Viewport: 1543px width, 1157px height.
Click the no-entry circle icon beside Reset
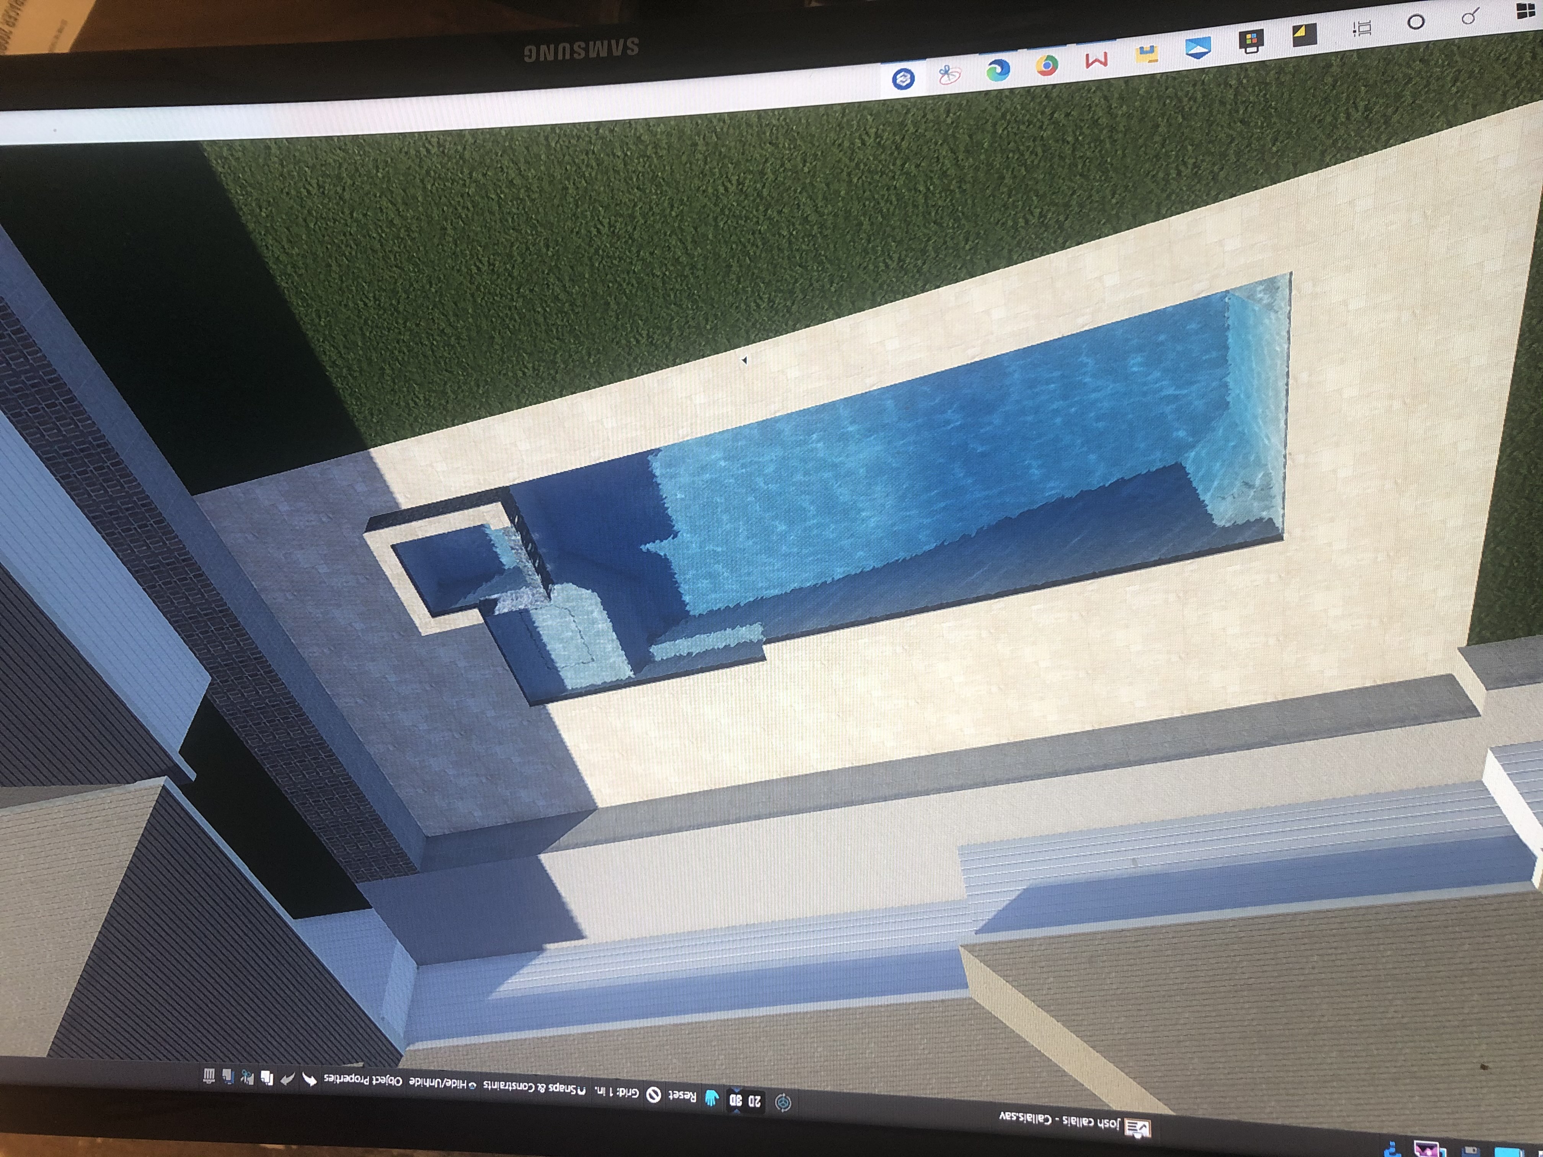coord(654,1094)
